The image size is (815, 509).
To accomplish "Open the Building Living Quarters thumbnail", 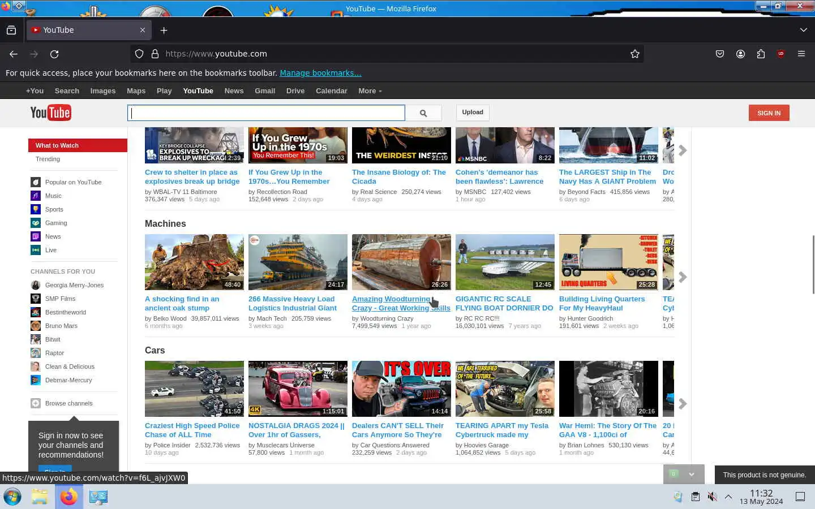I will point(608,262).
